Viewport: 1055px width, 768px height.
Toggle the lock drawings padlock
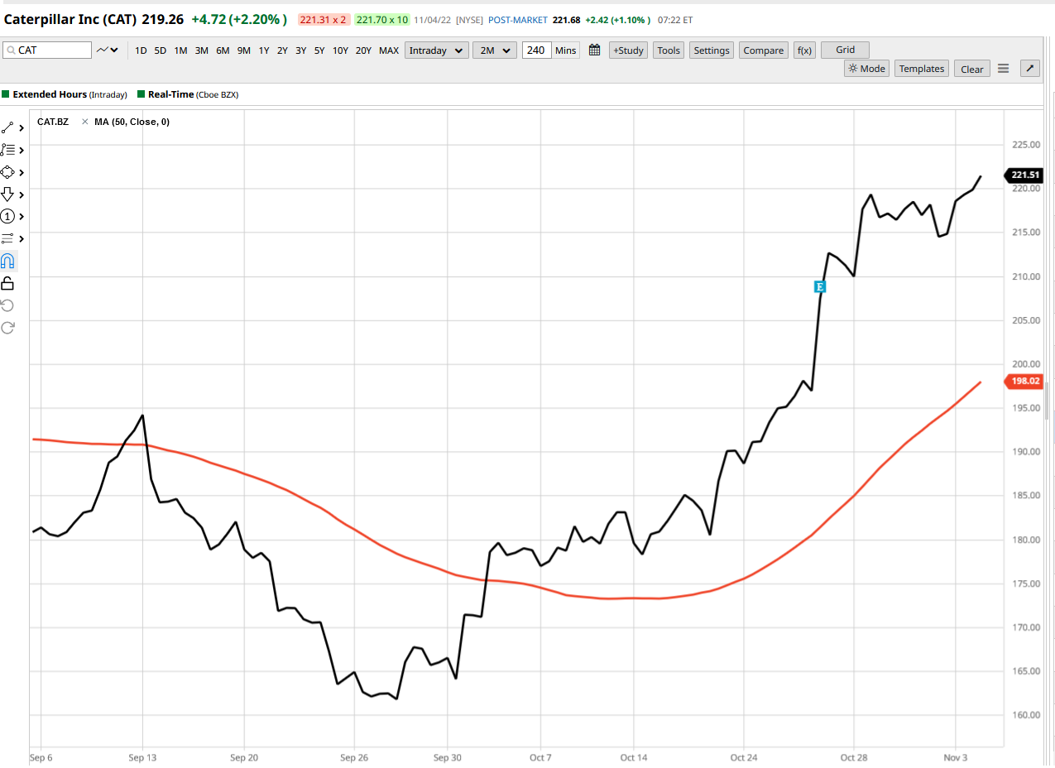[8, 284]
